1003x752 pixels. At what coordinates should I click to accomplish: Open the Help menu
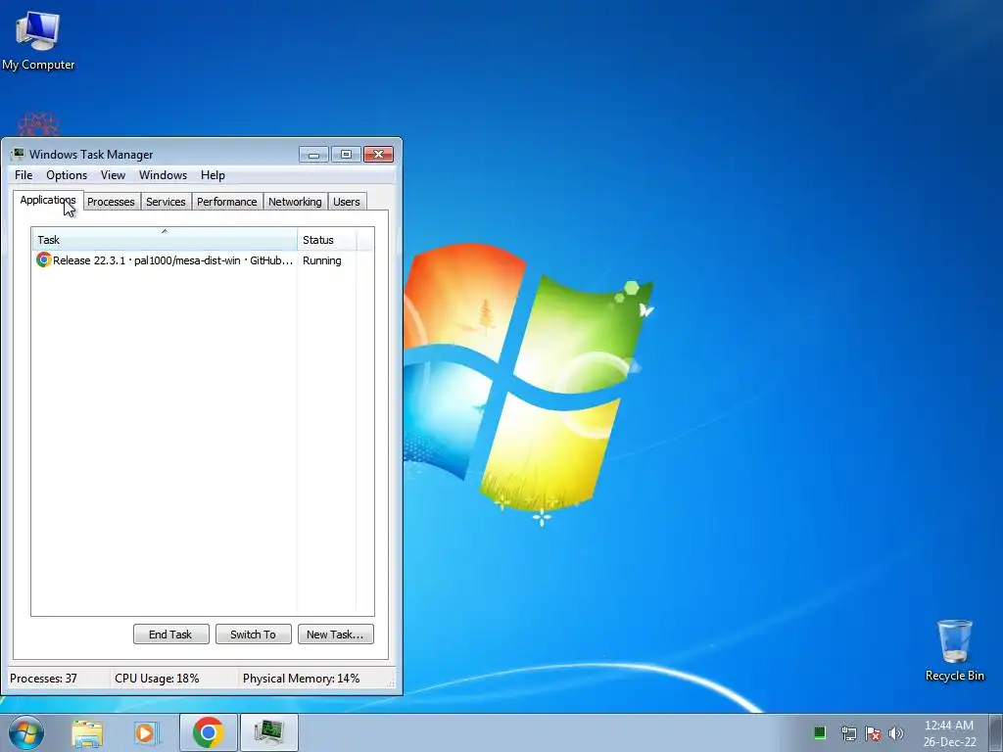(213, 175)
